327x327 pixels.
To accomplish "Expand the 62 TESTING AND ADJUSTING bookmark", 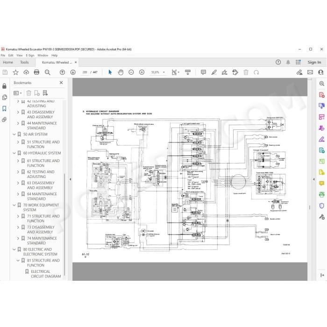I will click(x=18, y=172).
